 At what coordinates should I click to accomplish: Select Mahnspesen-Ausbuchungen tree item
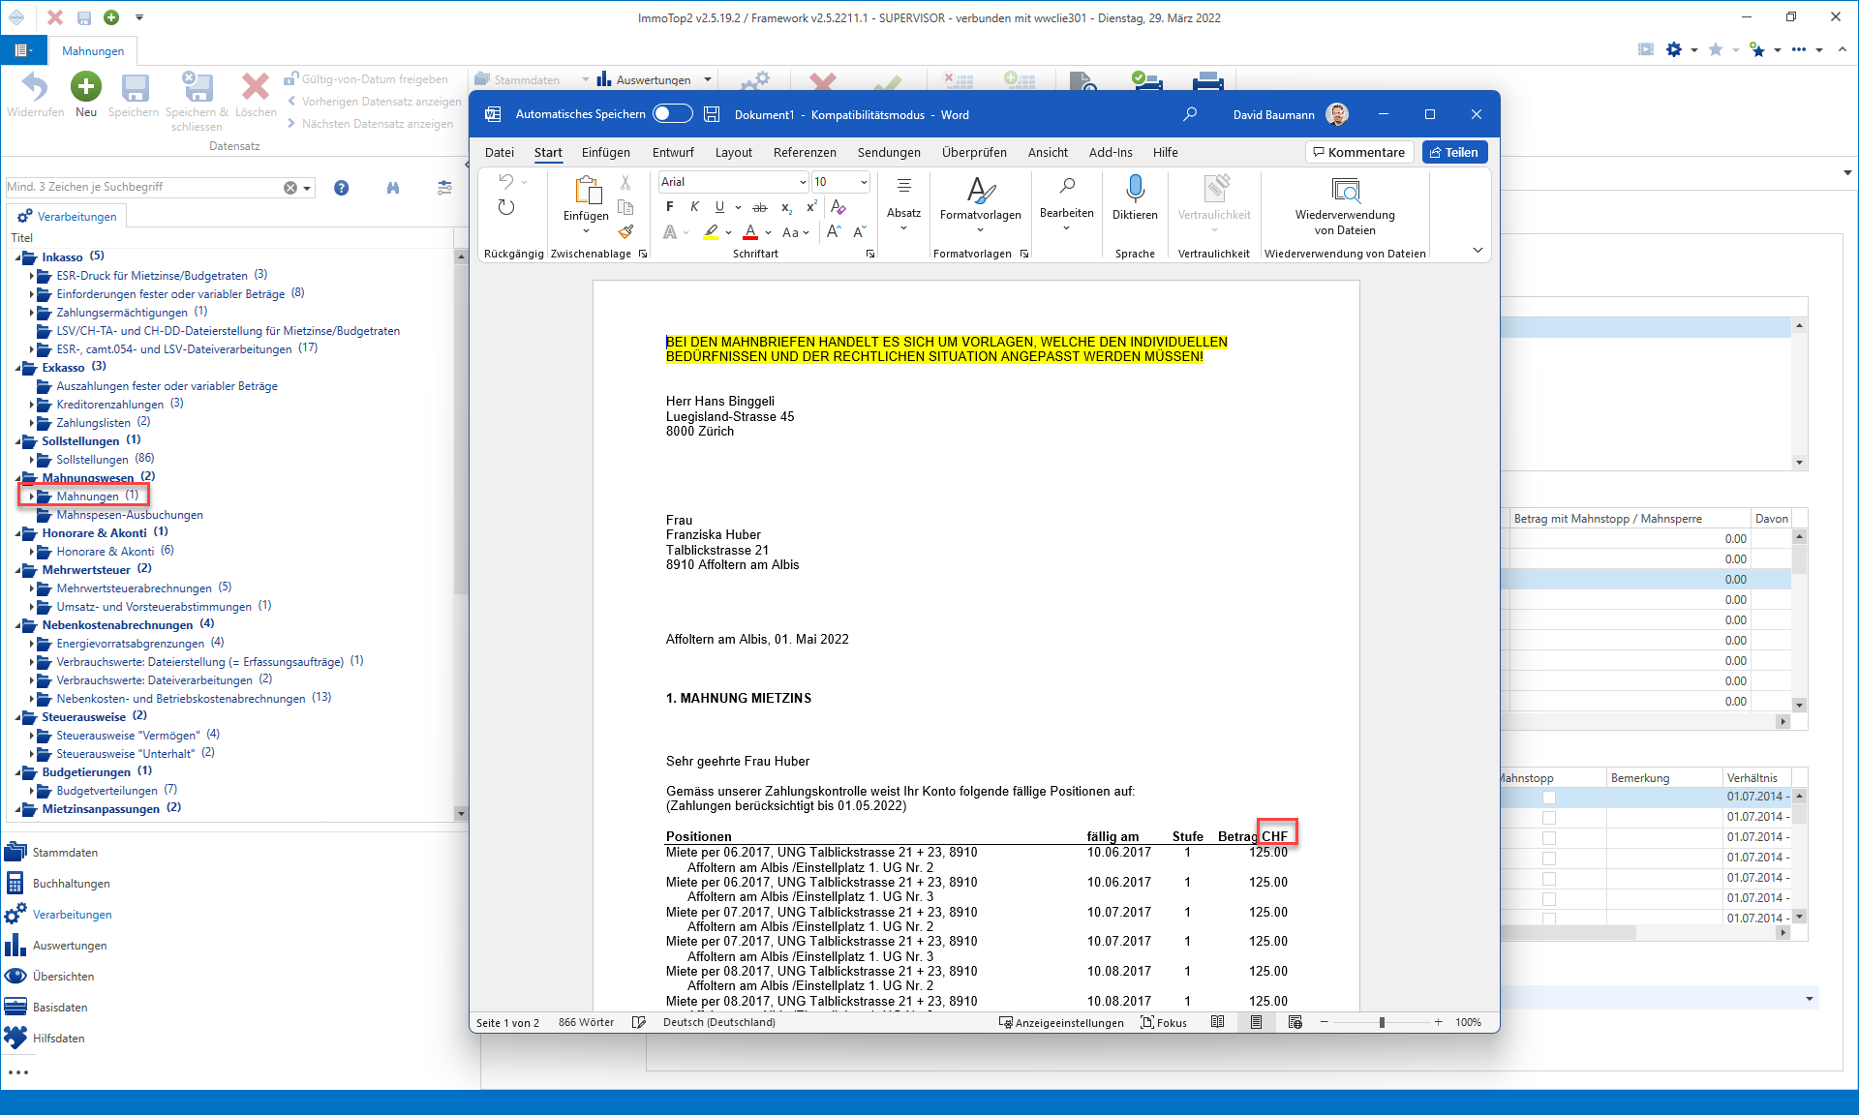(x=129, y=515)
